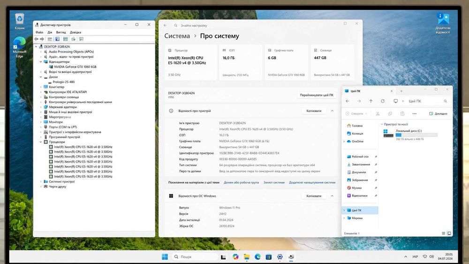Screen dimensions: 469x264
Task: Open the Додаткові відомості desktop icon
Action: pos(443,23)
